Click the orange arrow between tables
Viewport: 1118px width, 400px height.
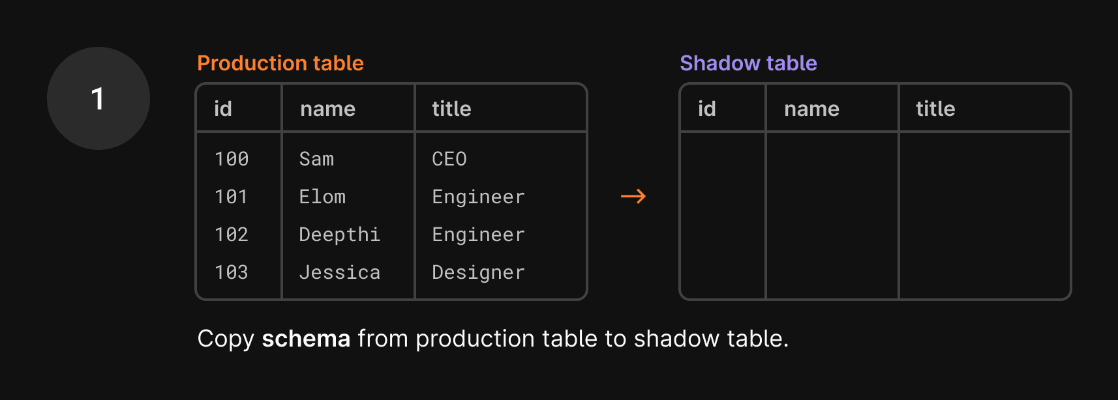tap(633, 196)
